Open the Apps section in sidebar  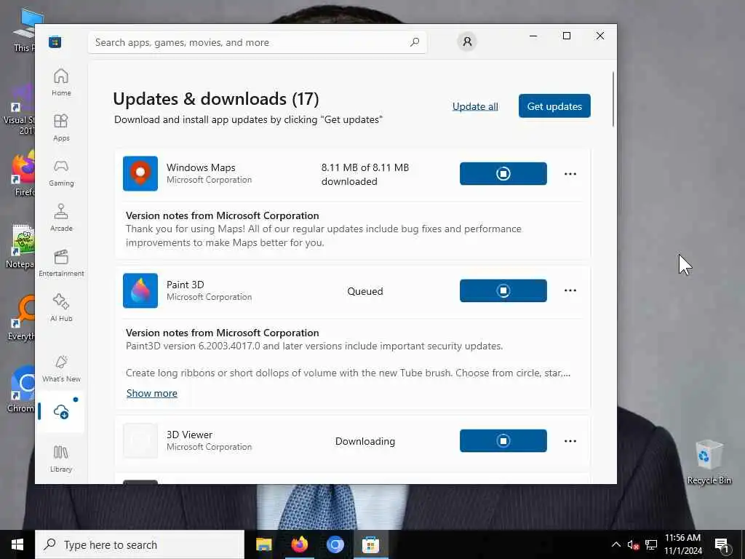pos(61,127)
